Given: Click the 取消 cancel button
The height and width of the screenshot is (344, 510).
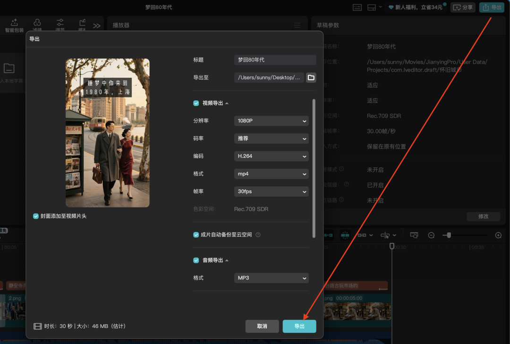Looking at the screenshot, I should click(x=262, y=326).
